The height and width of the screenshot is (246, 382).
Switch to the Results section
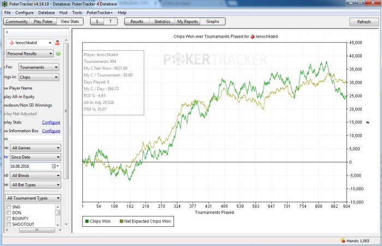137,21
